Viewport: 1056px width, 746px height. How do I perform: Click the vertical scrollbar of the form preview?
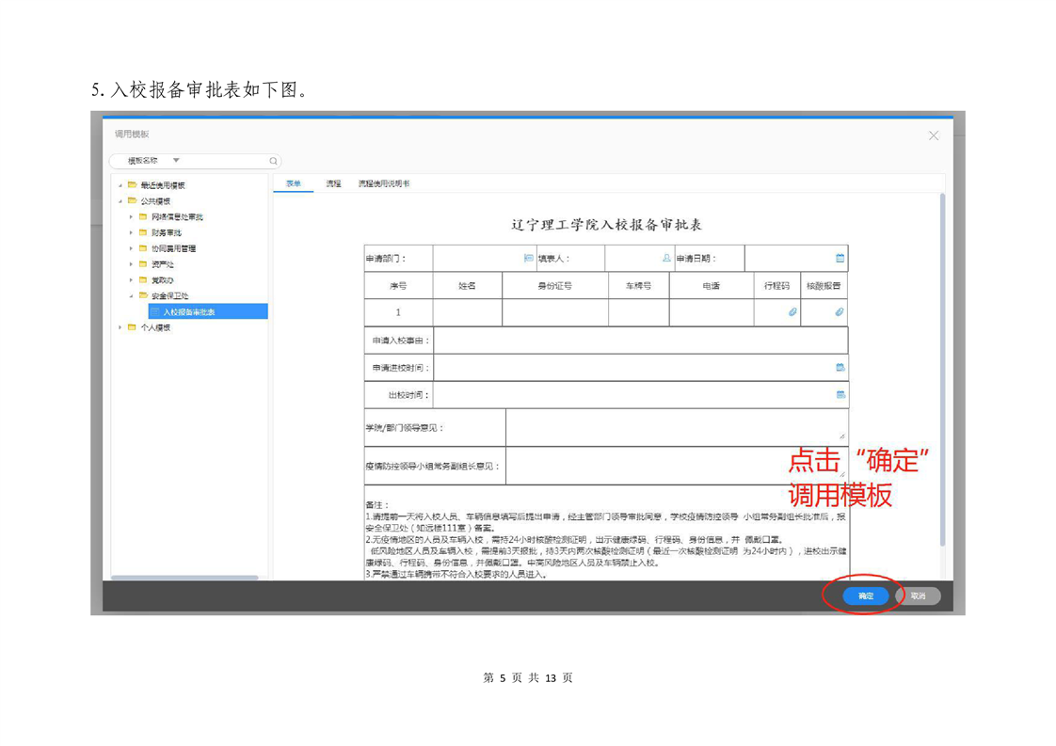click(x=942, y=369)
